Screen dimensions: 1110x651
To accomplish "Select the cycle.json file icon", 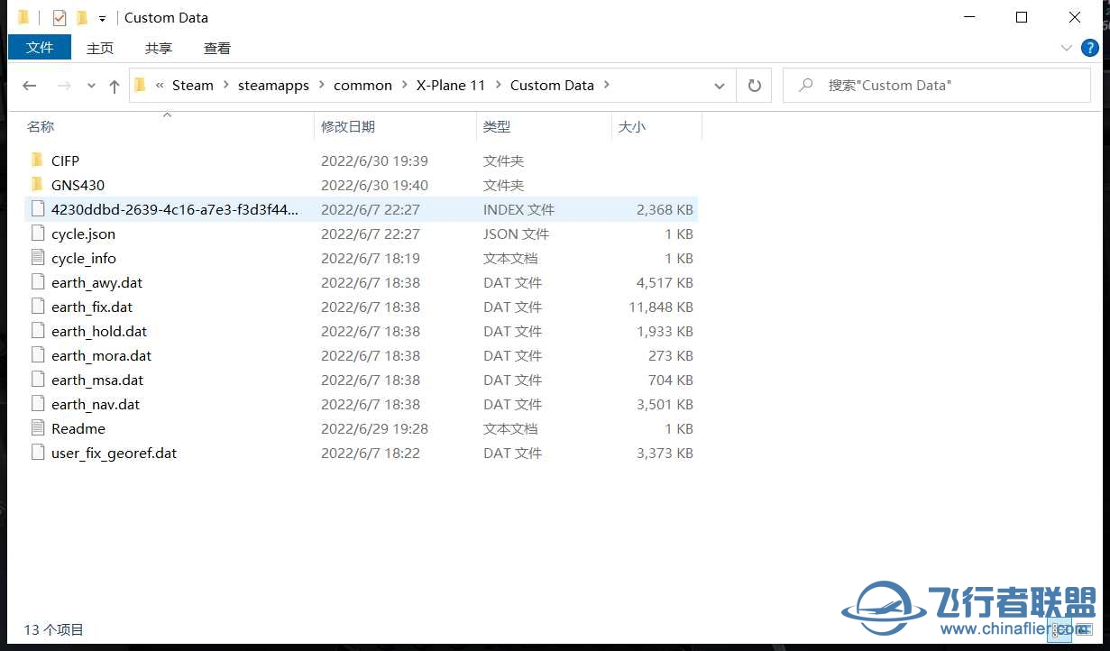I will 37,234.
